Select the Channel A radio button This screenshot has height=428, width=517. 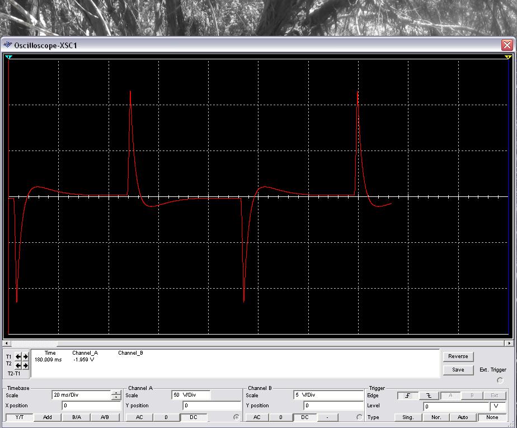pyautogui.click(x=236, y=417)
